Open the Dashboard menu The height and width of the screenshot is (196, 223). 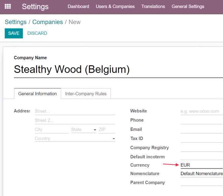tap(78, 6)
